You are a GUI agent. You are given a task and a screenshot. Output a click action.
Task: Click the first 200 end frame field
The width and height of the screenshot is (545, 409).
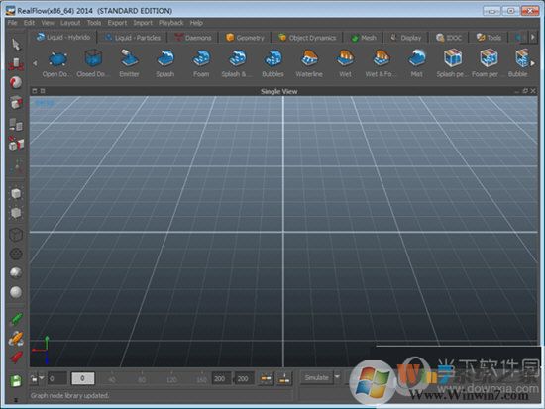pos(221,378)
